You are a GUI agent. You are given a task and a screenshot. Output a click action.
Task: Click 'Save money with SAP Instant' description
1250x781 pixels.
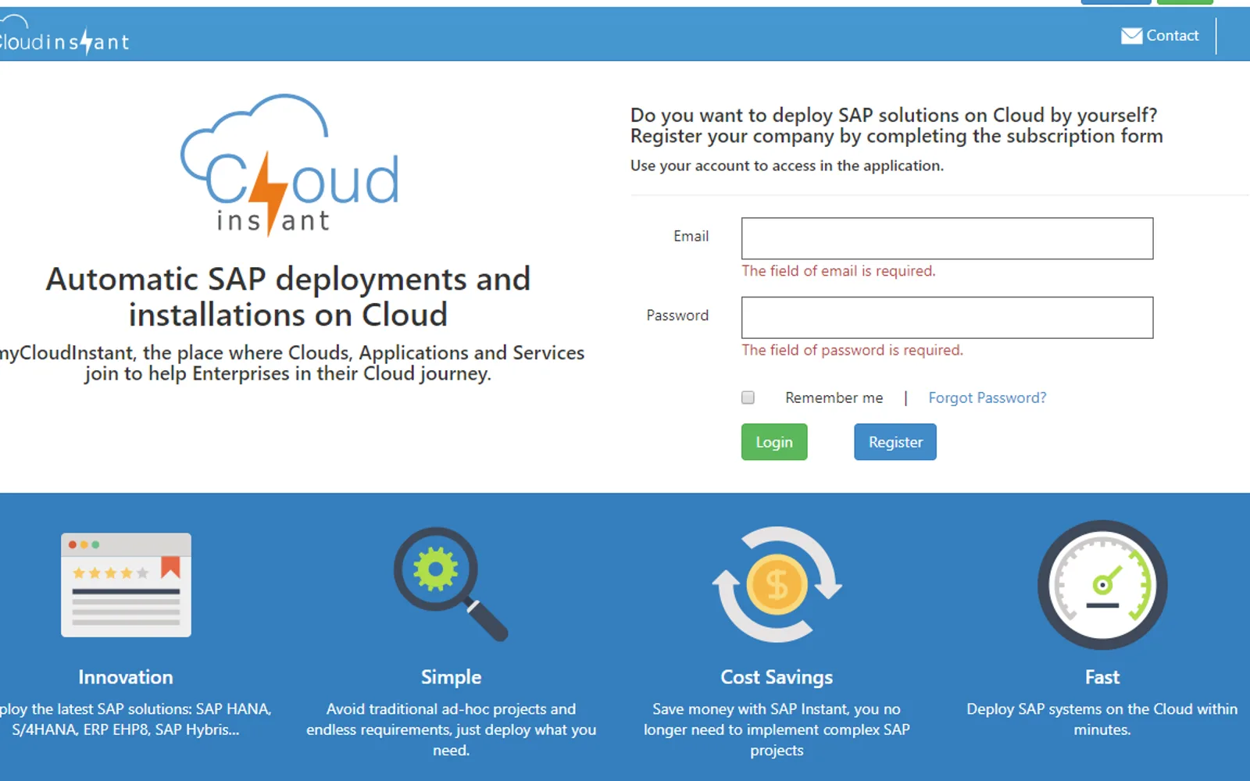777,729
